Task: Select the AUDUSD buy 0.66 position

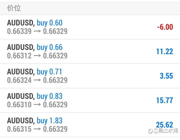Action: tap(90, 51)
